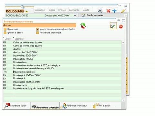Confirm selection with the green checkmark button
The image size is (155, 116).
click(113, 26)
